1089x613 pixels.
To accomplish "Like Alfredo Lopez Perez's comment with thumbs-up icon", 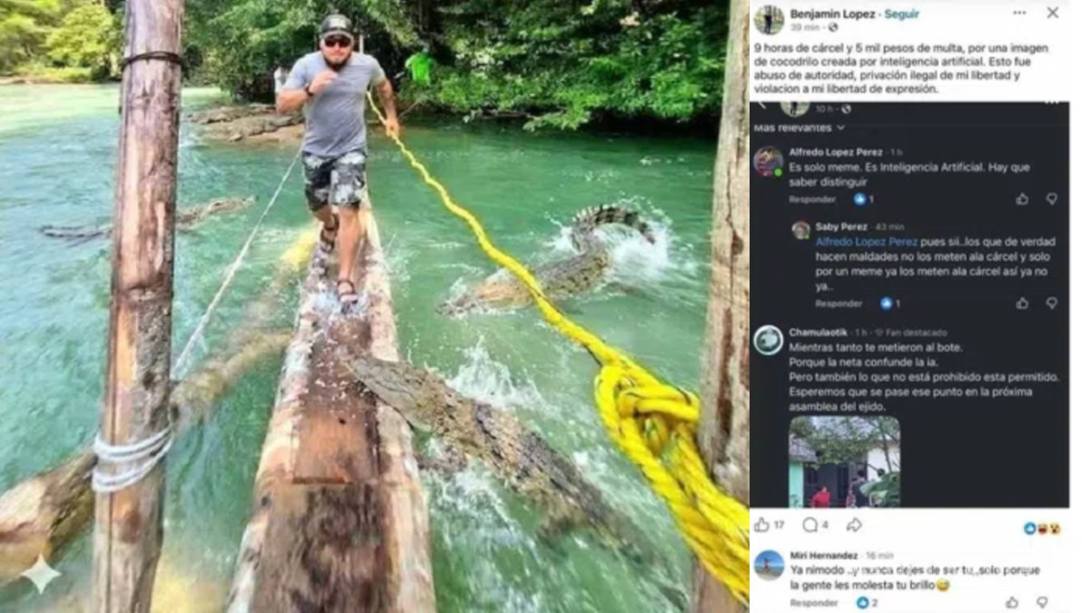I will (x=1022, y=199).
